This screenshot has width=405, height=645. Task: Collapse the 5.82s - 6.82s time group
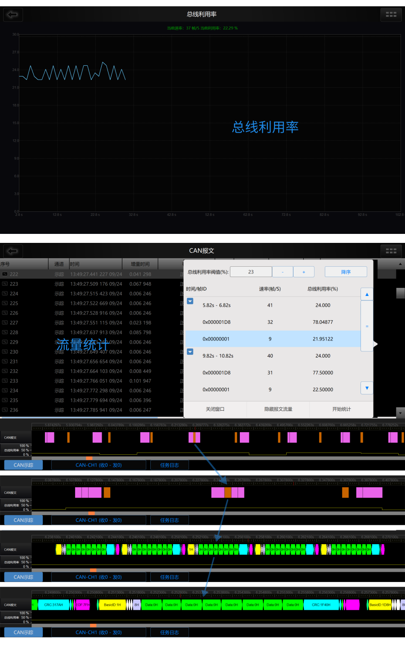coord(190,301)
